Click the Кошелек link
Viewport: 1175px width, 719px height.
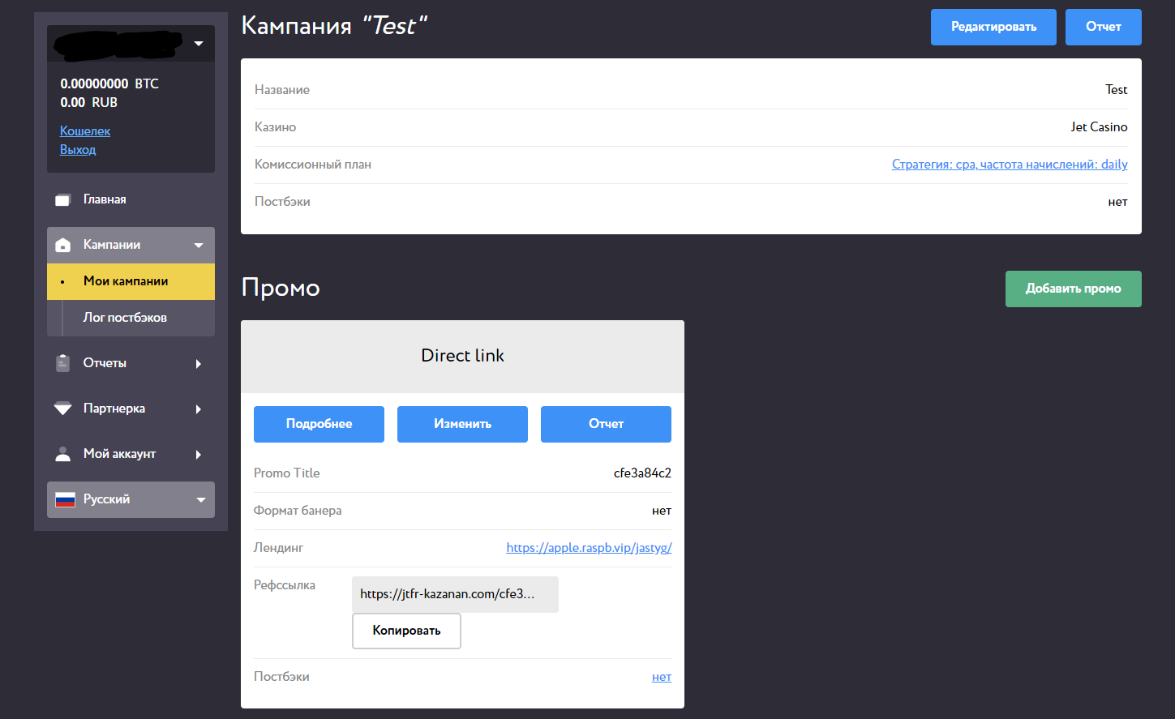(x=85, y=131)
